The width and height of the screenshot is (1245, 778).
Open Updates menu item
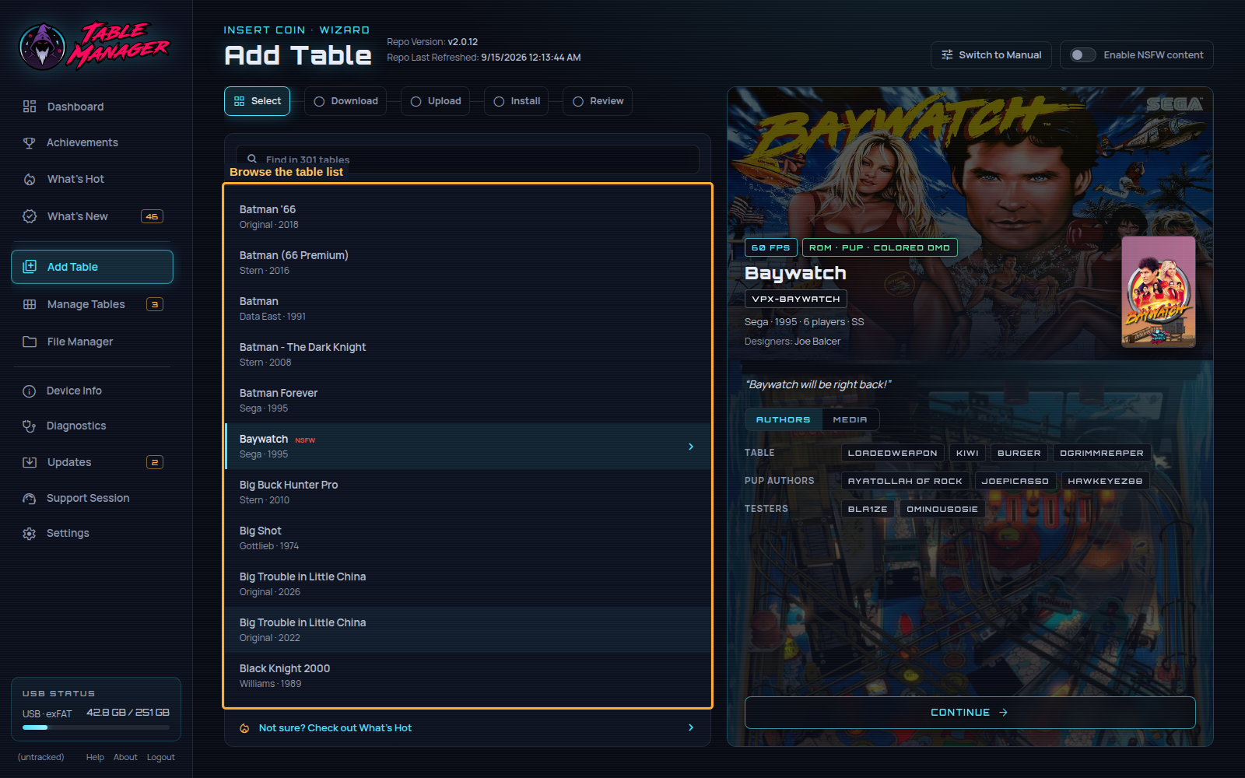pos(92,462)
